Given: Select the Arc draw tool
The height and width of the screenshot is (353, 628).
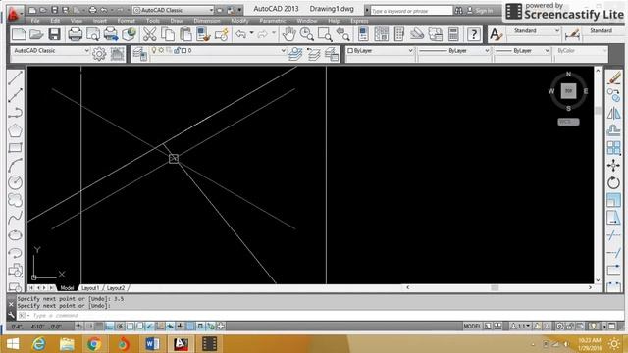Looking at the screenshot, I should [x=16, y=165].
